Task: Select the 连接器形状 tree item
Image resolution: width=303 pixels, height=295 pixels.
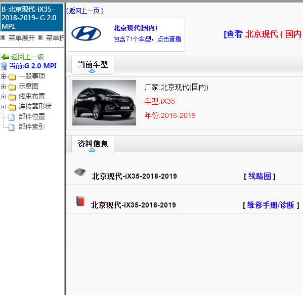Action: [35, 106]
